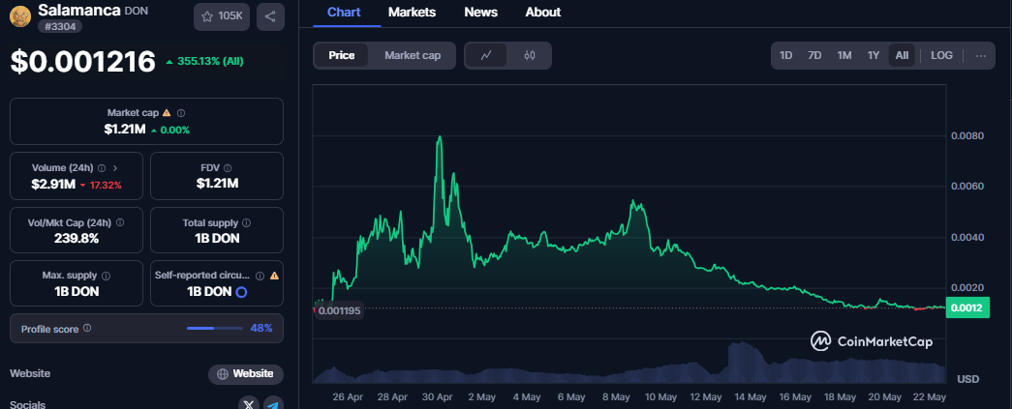The width and height of the screenshot is (1012, 409).
Task: Switch to the Chart tab
Action: pyautogui.click(x=344, y=13)
